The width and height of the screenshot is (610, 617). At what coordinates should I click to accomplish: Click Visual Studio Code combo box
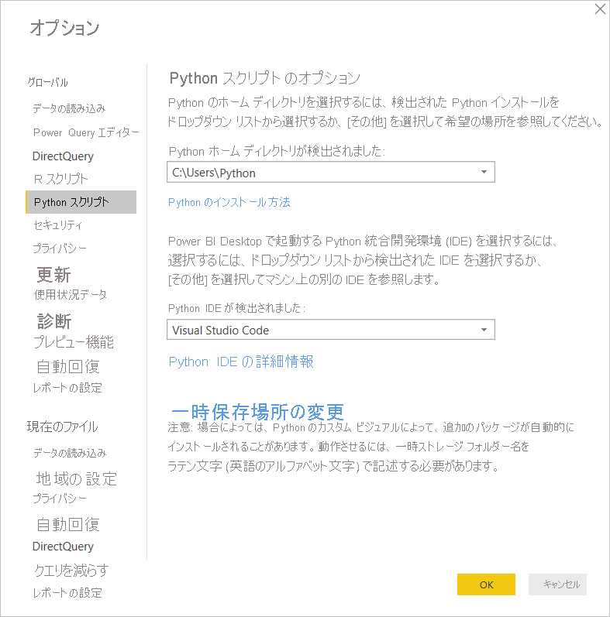pos(331,330)
